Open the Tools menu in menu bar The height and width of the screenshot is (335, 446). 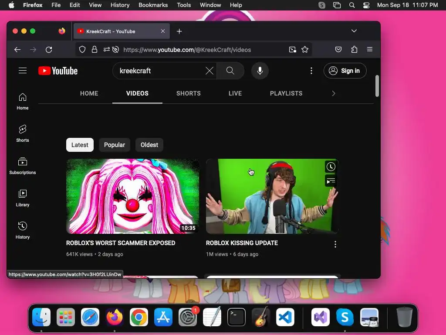coord(184,5)
